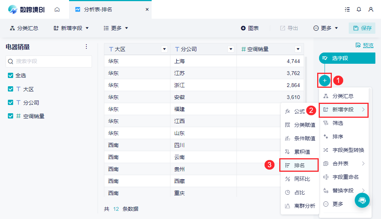Open the user account icon

(x=371, y=9)
